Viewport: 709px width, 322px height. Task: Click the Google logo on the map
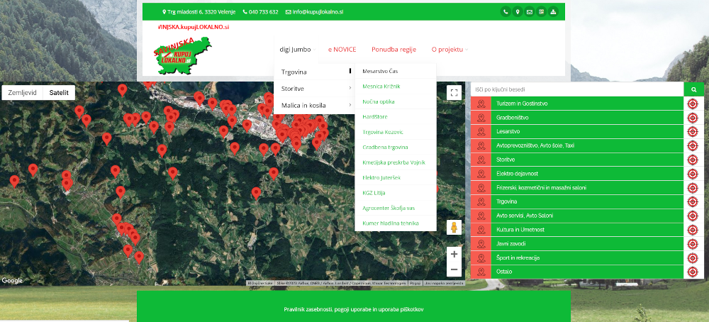coord(12,281)
